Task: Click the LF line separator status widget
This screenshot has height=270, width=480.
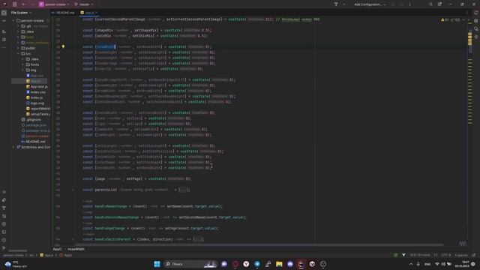Action: point(435,255)
